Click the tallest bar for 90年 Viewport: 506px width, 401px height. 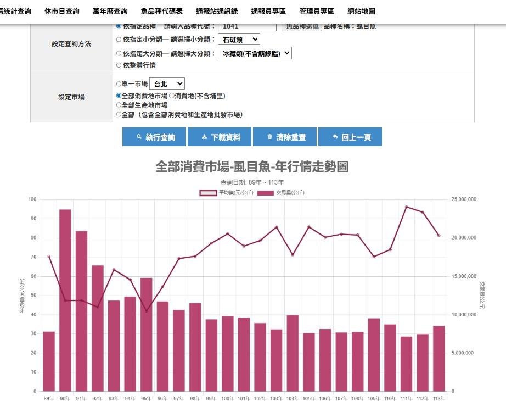coord(65,300)
